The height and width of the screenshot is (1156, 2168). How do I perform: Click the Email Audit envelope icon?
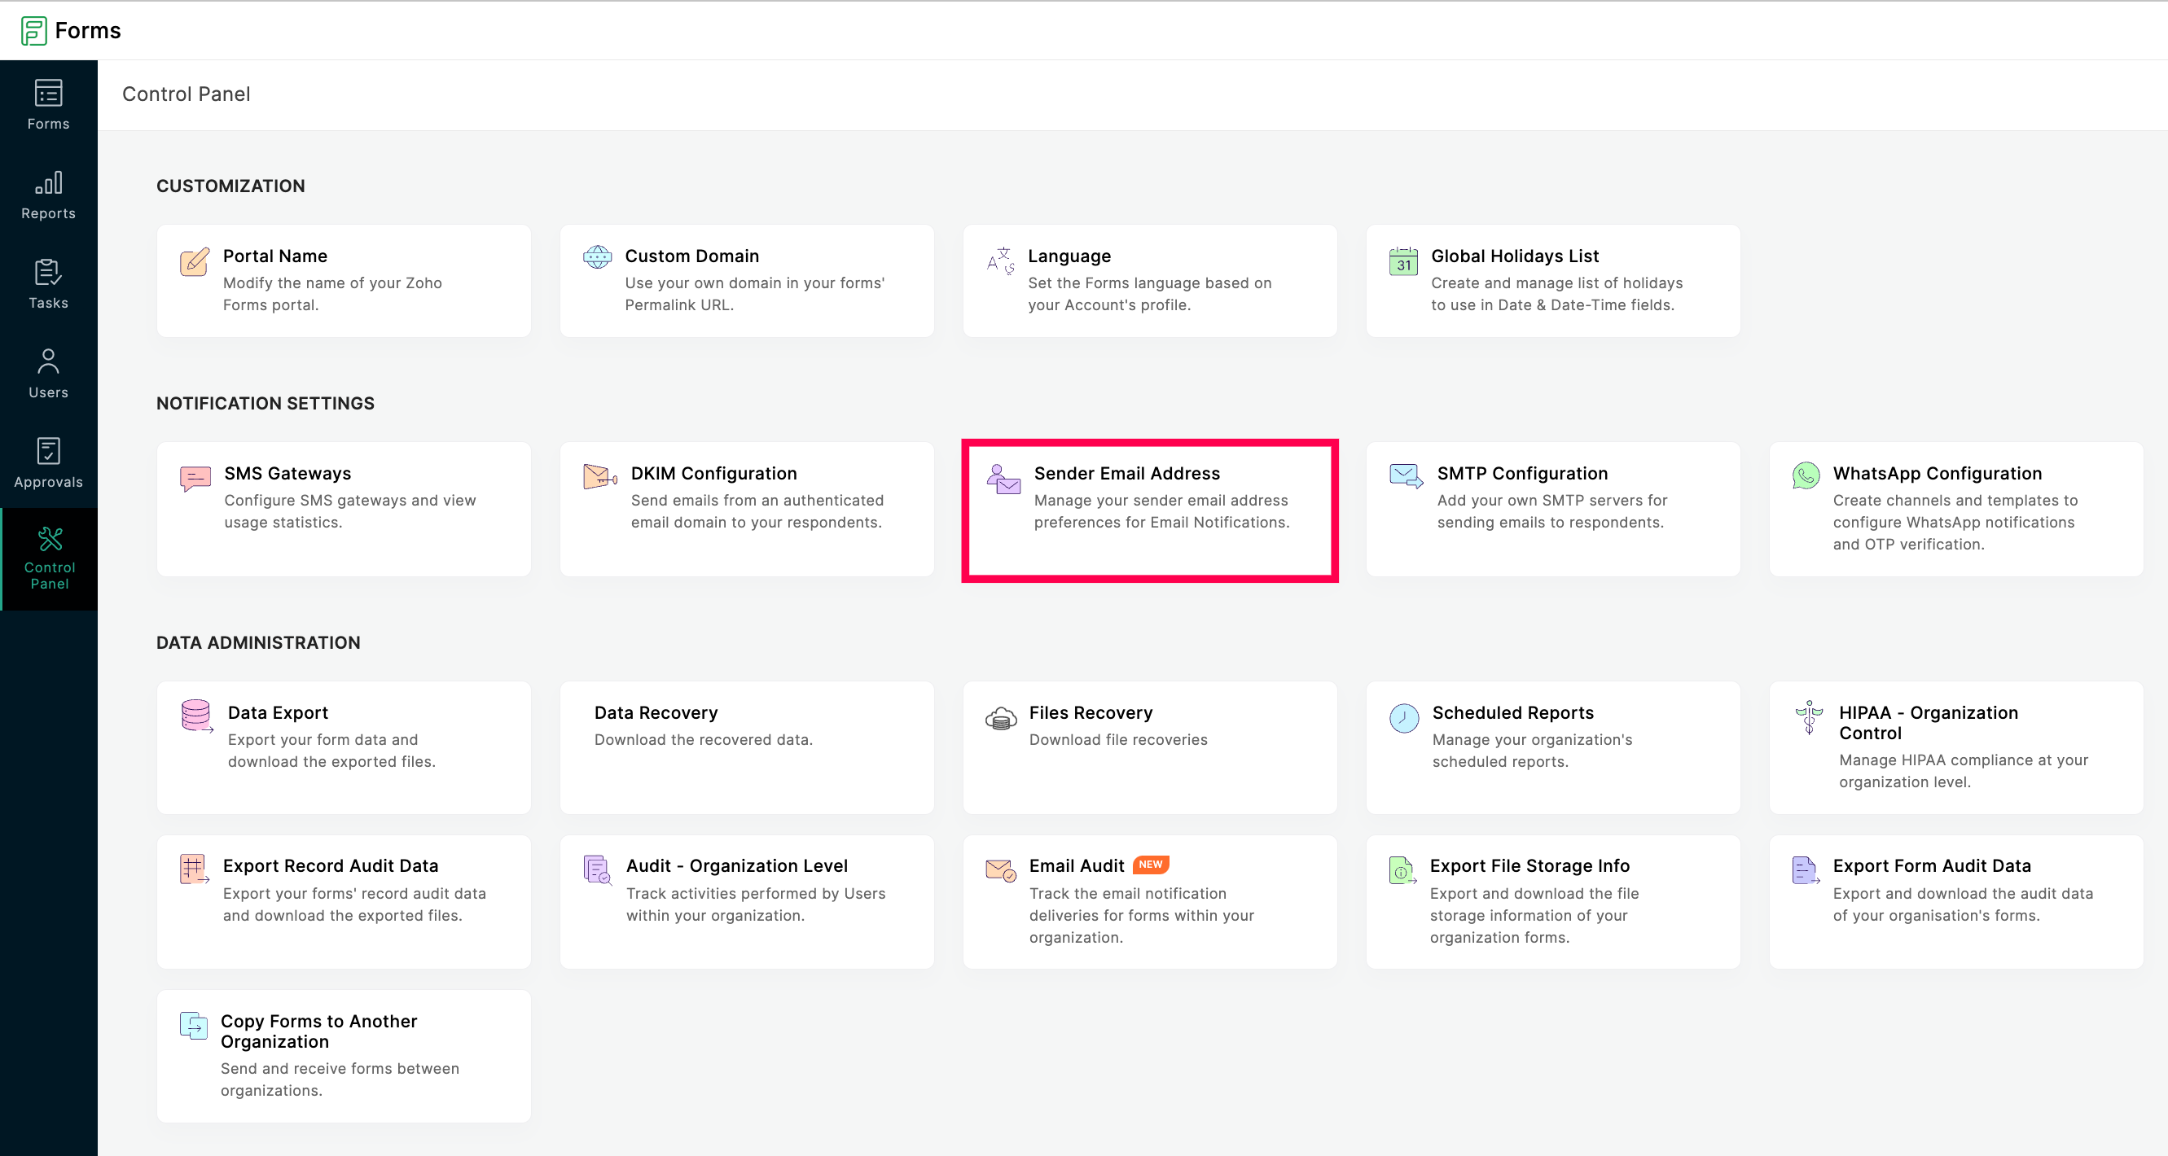click(x=1001, y=870)
